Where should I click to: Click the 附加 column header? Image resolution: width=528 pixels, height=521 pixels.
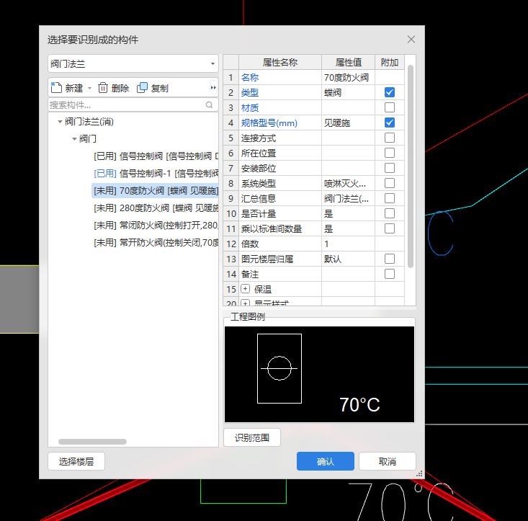[x=390, y=62]
